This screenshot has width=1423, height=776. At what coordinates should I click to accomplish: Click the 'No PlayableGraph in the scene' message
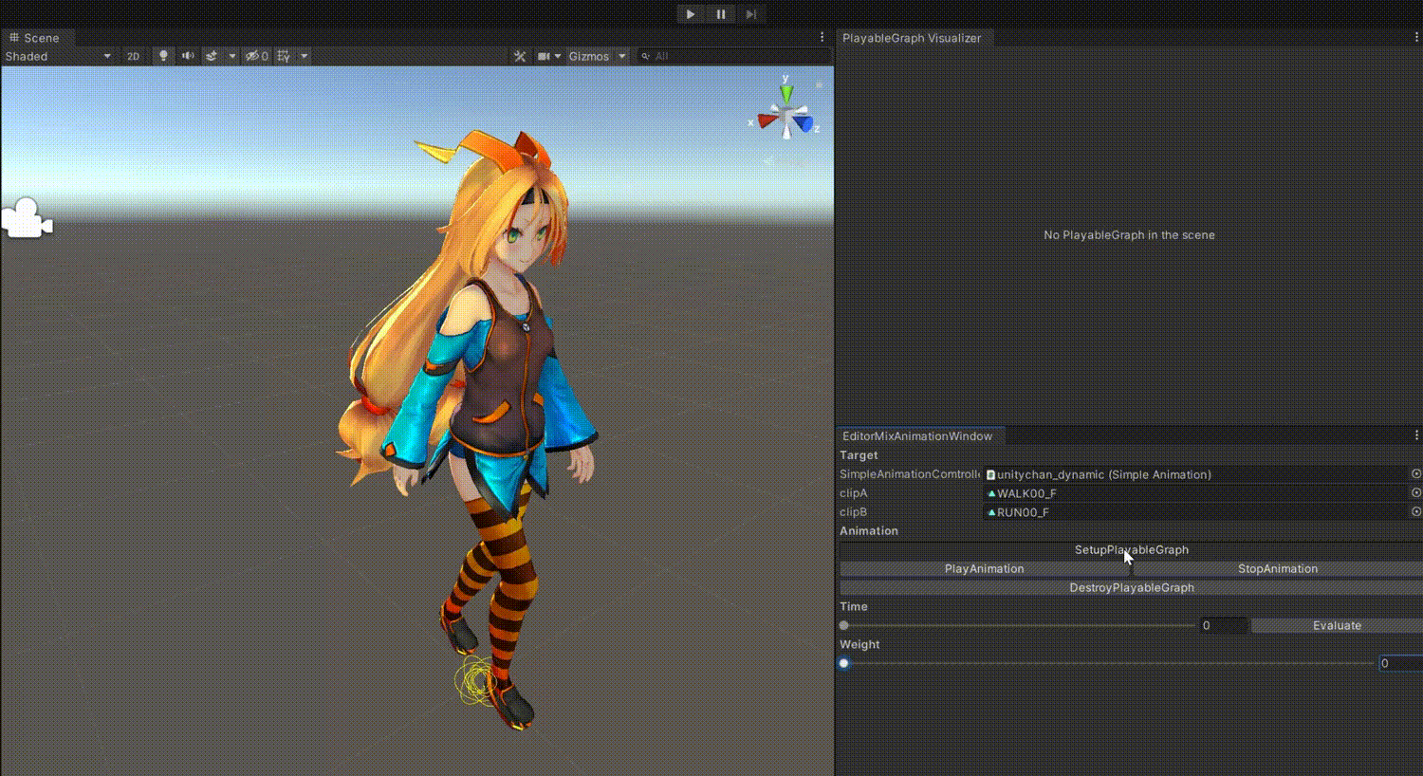1129,235
